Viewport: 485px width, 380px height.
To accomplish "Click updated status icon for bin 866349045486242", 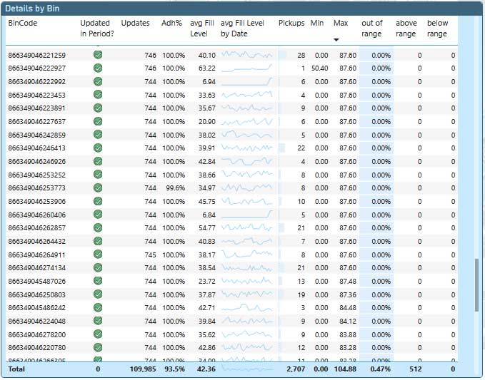I will point(98,308).
